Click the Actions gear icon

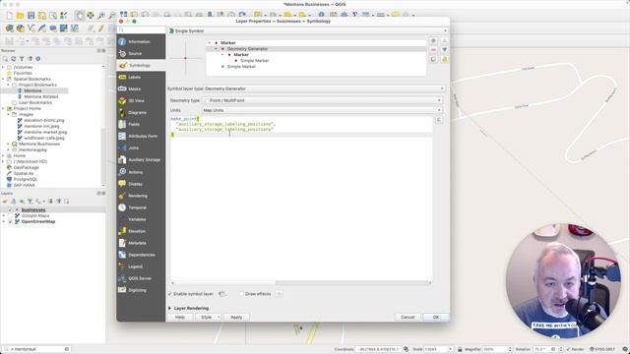[122, 172]
